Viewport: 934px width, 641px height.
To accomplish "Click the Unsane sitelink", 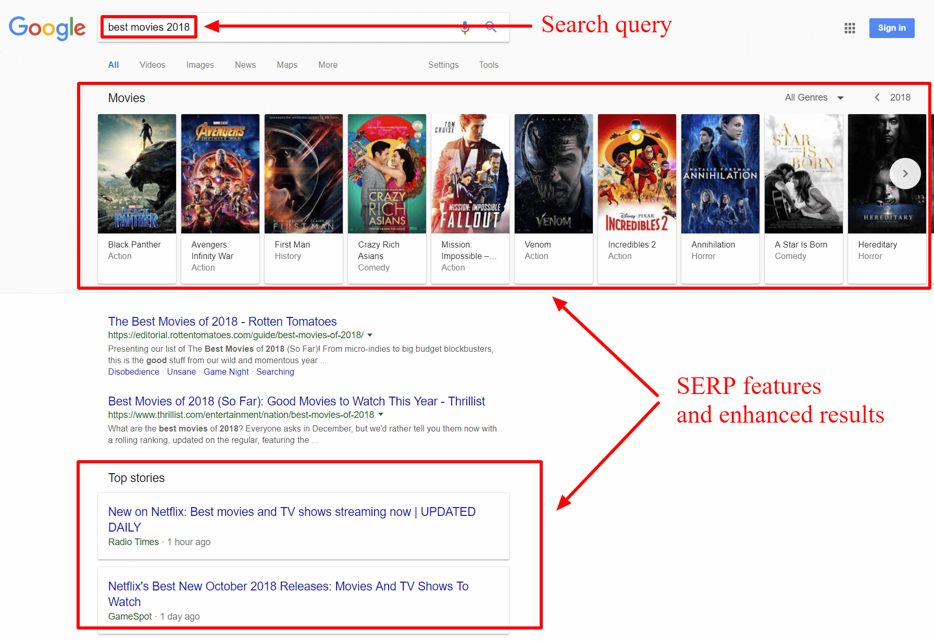I will click(x=181, y=372).
